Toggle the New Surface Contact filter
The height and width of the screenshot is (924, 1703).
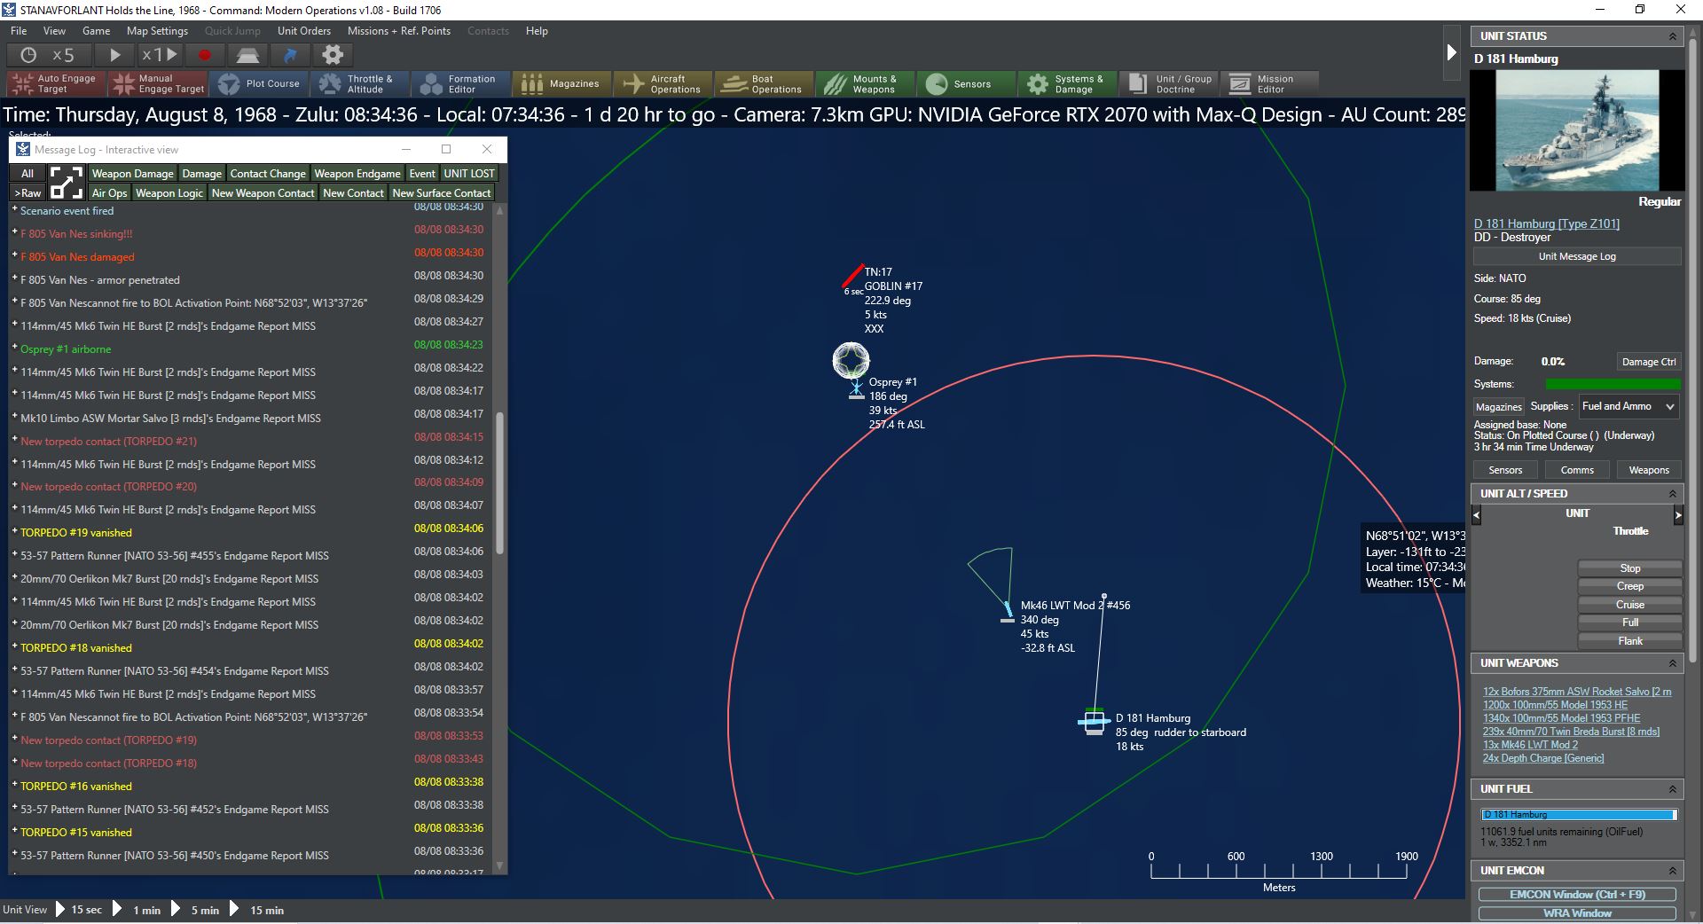[442, 193]
